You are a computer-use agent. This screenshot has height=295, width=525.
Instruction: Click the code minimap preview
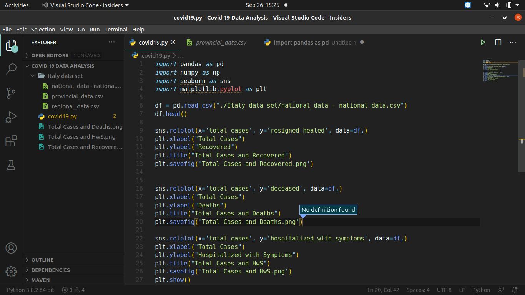(x=500, y=70)
